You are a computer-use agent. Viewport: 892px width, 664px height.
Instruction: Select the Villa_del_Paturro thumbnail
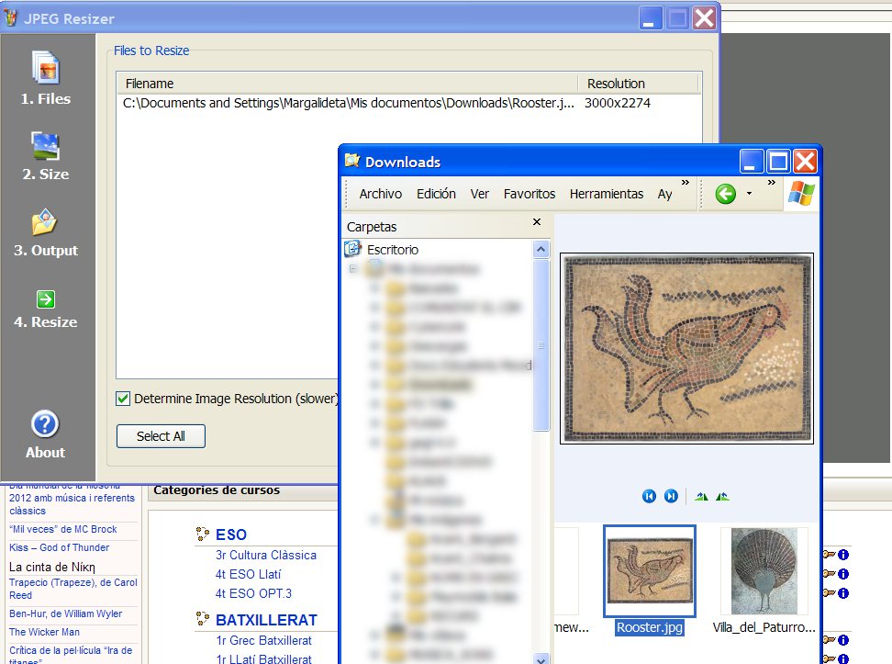[x=764, y=571]
